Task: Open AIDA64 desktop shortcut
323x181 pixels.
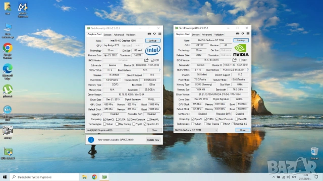Action: pyautogui.click(x=23, y=10)
